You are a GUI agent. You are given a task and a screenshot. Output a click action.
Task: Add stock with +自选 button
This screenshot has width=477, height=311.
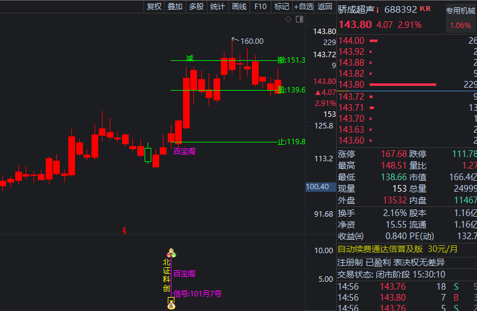click(x=304, y=7)
